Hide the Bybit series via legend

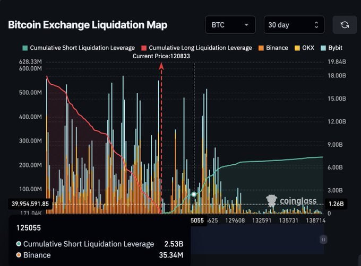(x=332, y=48)
